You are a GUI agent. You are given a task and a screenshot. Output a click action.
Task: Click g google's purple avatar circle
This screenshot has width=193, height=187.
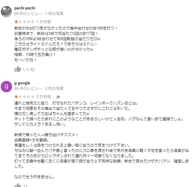click(x=6, y=87)
